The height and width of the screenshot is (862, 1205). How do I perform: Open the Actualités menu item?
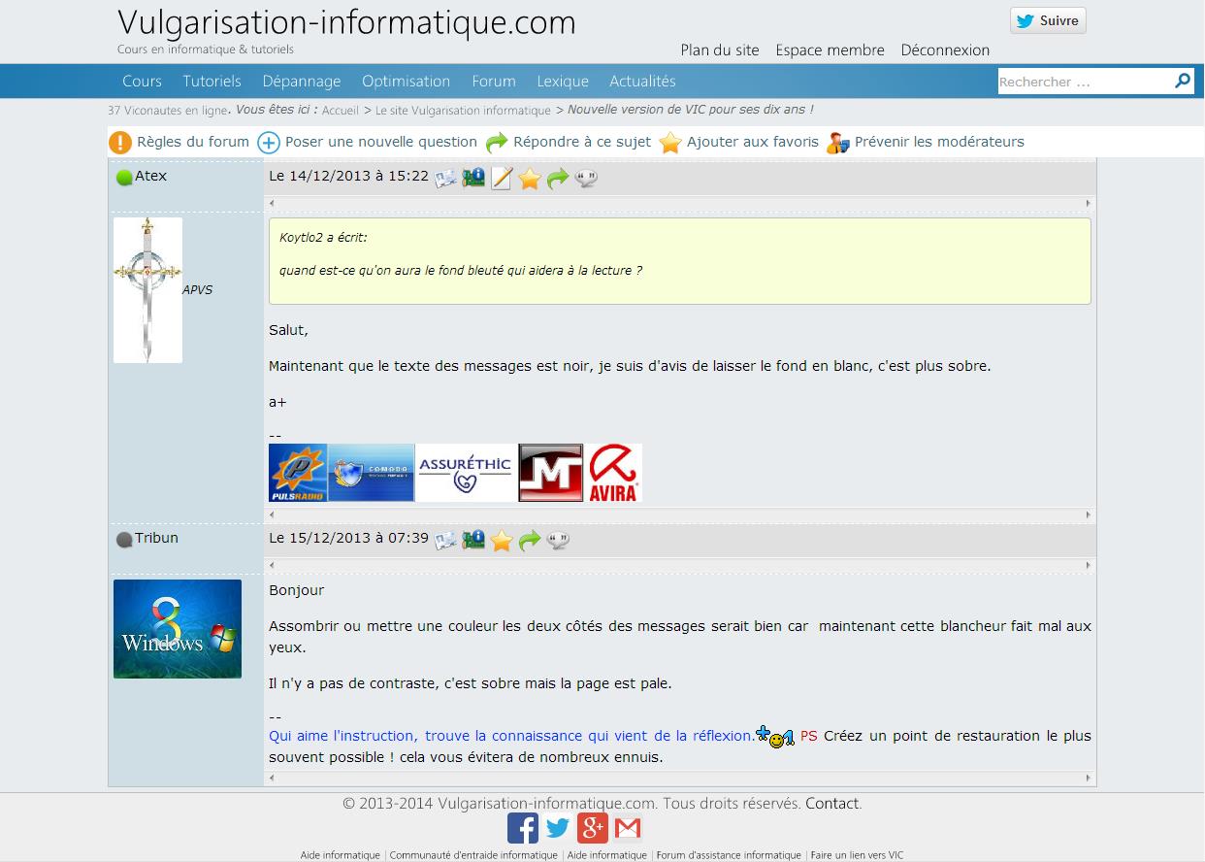[x=642, y=82]
